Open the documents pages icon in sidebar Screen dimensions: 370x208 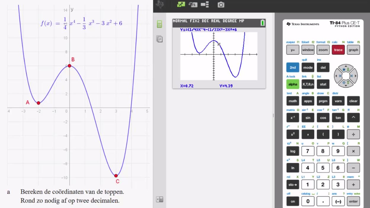(x=159, y=39)
